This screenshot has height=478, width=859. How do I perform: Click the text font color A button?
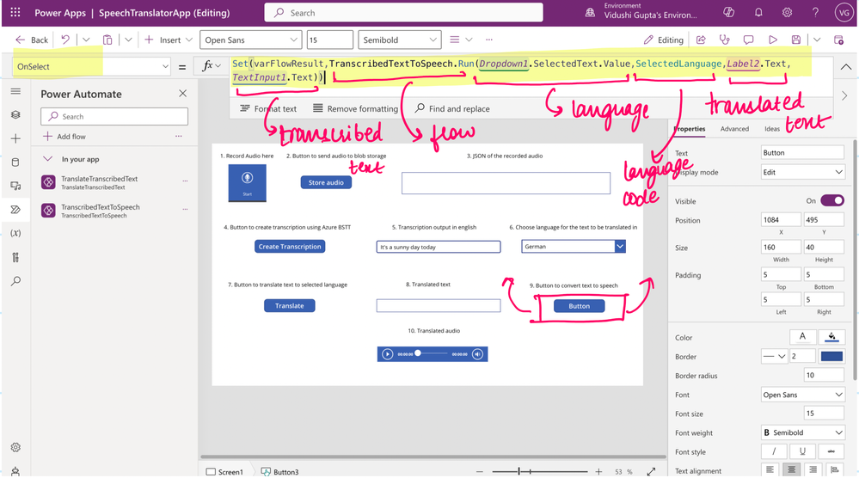point(802,337)
